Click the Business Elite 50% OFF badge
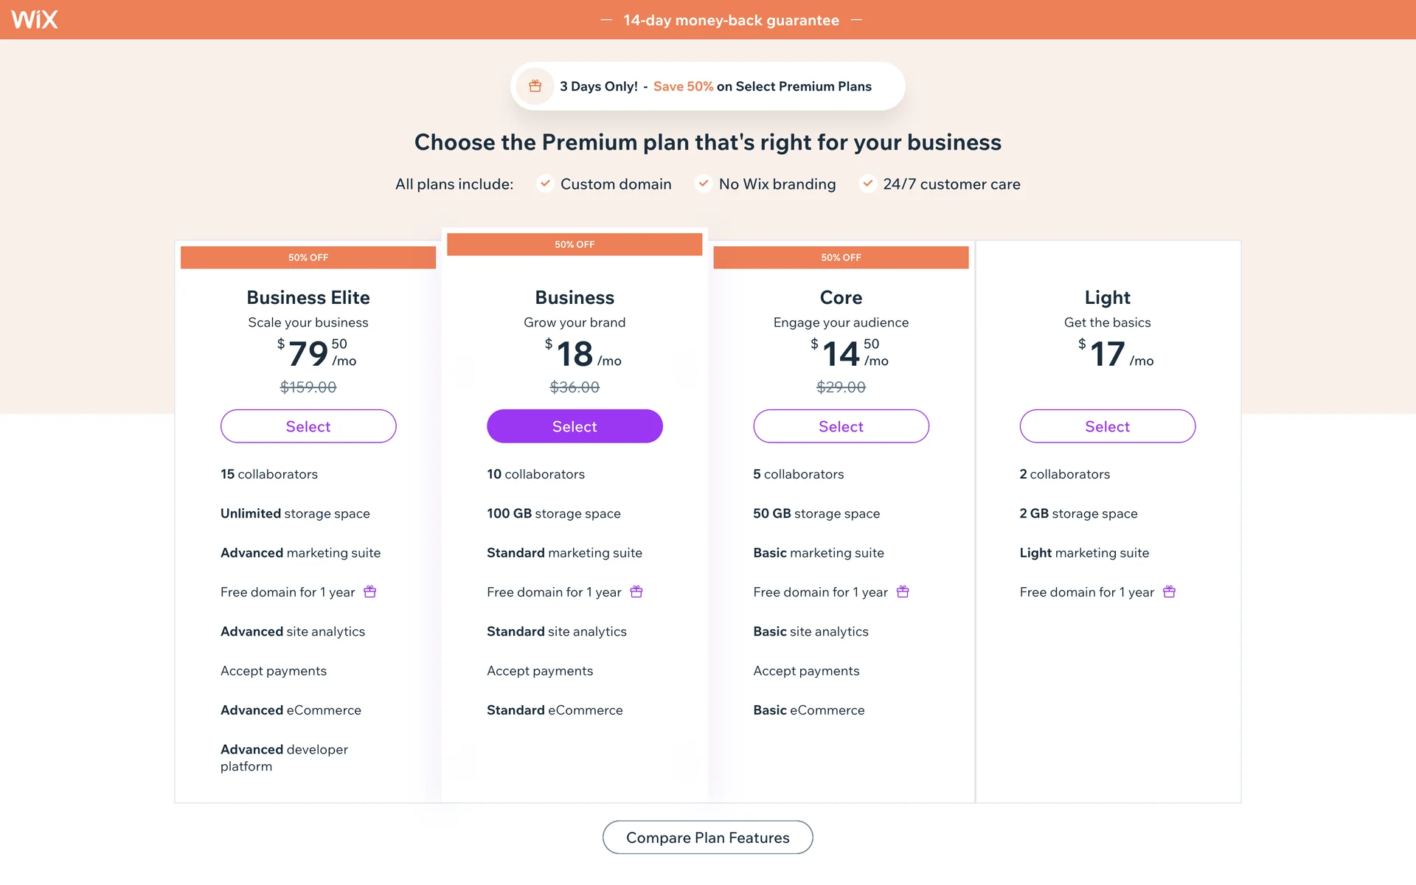Image resolution: width=1416 pixels, height=885 pixels. coord(308,257)
